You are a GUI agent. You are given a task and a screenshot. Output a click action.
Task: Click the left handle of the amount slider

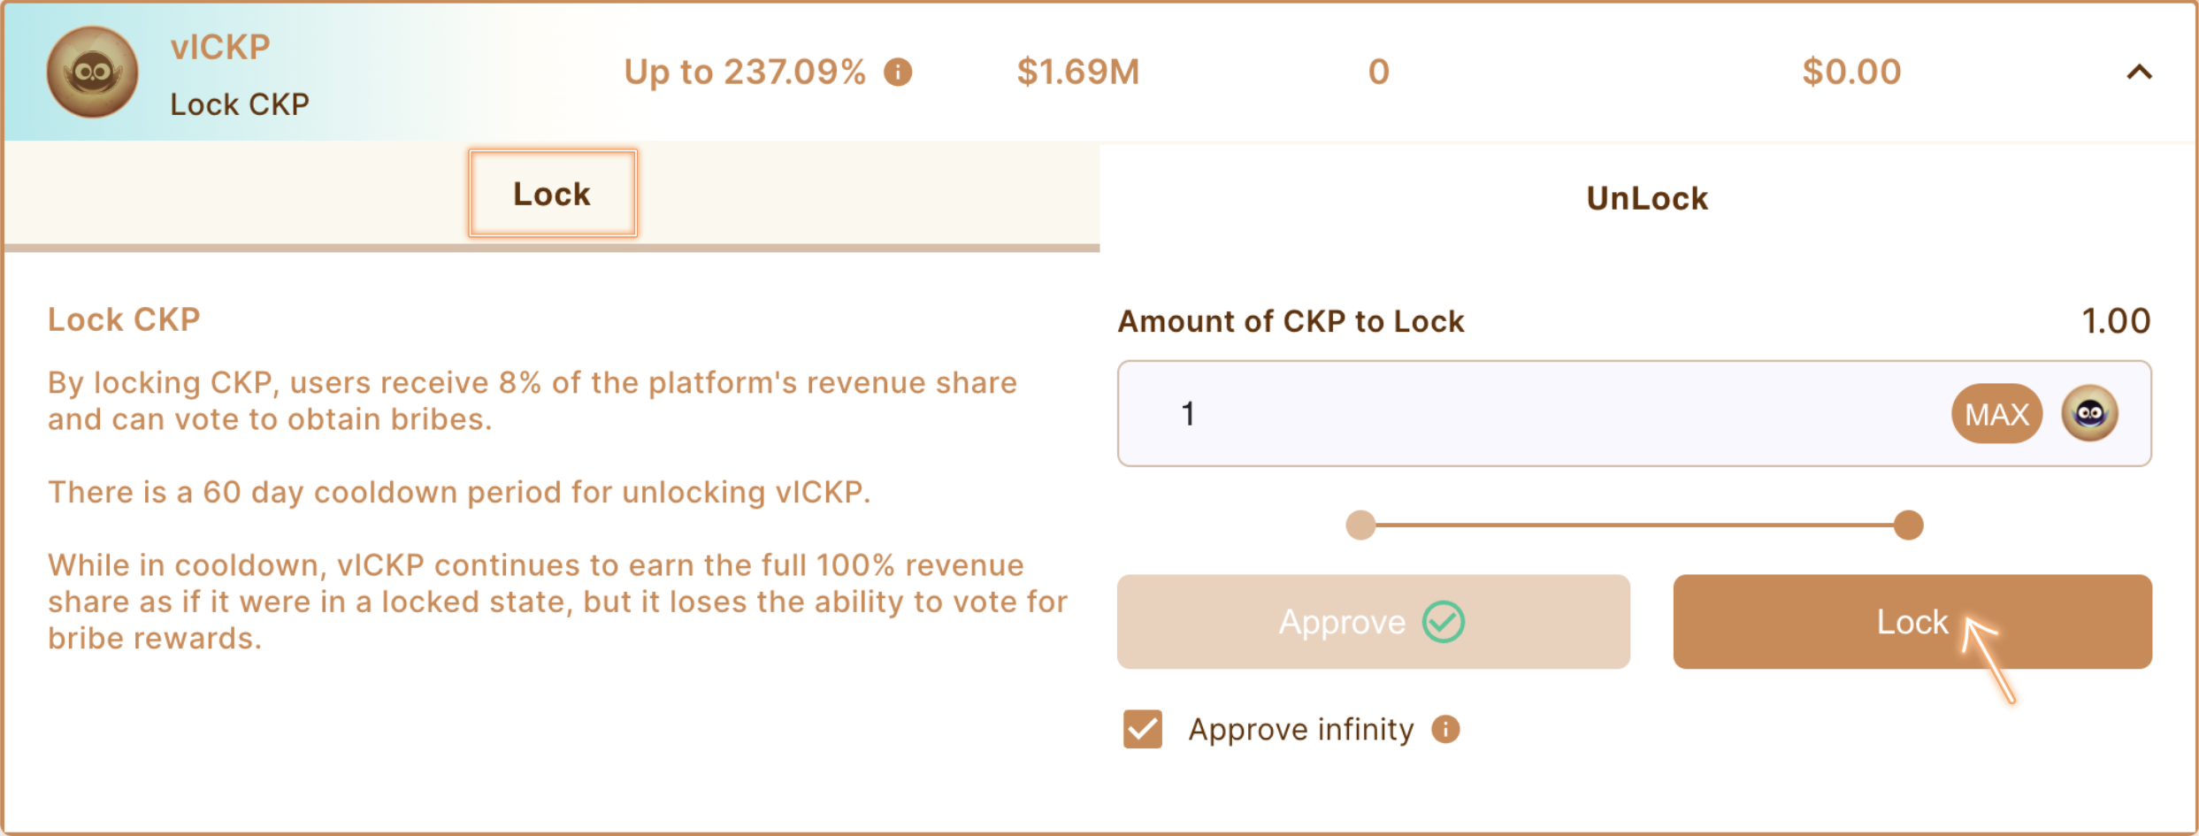(1360, 525)
